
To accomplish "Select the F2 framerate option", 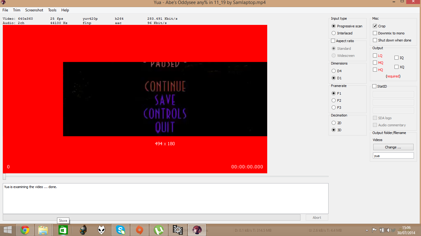I will click(x=333, y=100).
